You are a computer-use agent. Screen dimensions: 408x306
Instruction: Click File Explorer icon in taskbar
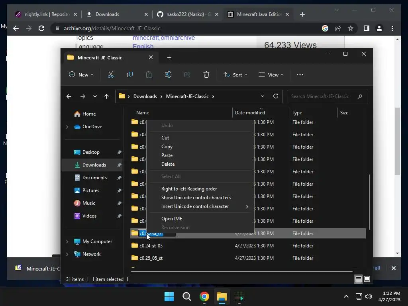coord(222,296)
